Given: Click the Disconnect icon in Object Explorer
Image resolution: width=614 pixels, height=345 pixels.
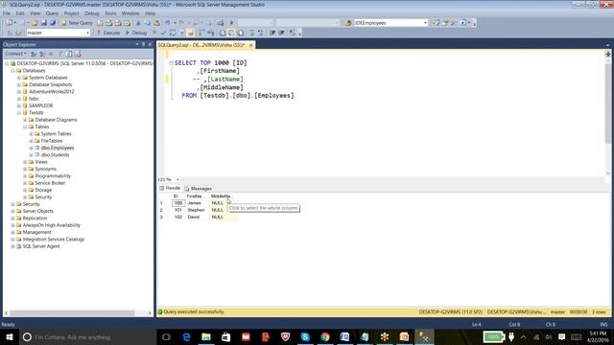Looking at the screenshot, I should [42, 54].
